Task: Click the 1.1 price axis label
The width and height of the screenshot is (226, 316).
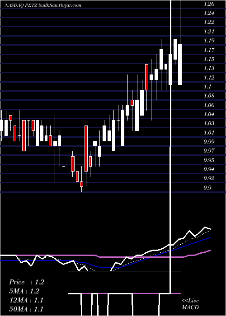Action: [x=207, y=87]
